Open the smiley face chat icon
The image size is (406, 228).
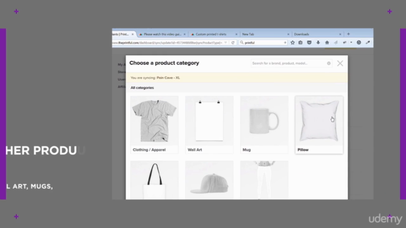tap(359, 42)
